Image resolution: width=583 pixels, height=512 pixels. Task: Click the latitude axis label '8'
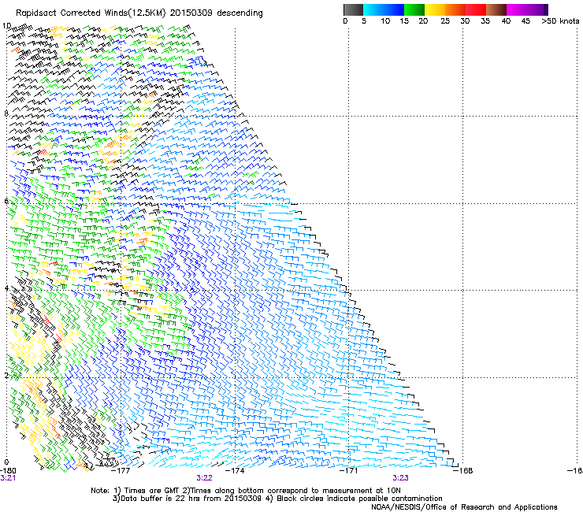(x=6, y=113)
